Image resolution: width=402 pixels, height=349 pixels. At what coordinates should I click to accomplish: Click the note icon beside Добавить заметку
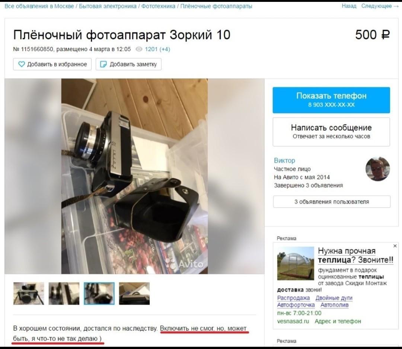[x=103, y=64]
